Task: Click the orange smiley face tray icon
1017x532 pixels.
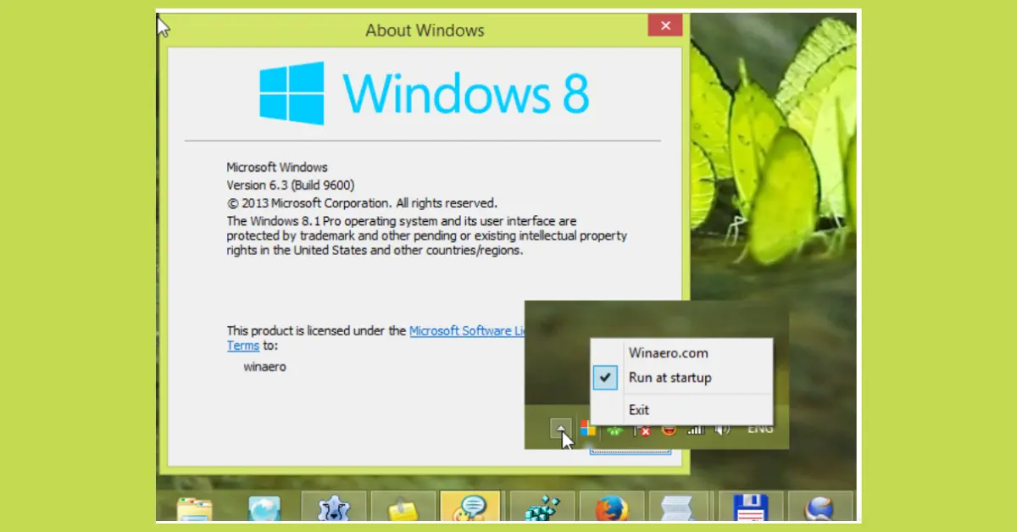Action: (669, 430)
